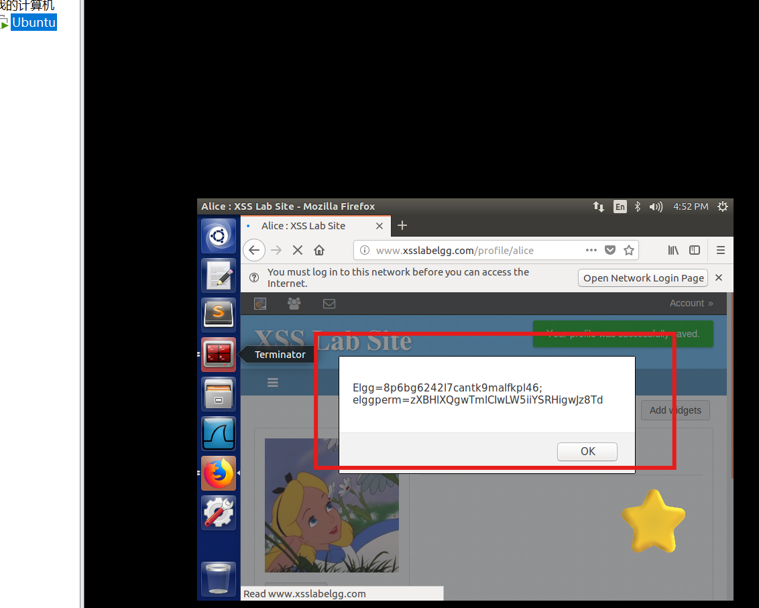759x608 pixels.
Task: Open the Account dropdown menu
Action: [x=691, y=304]
